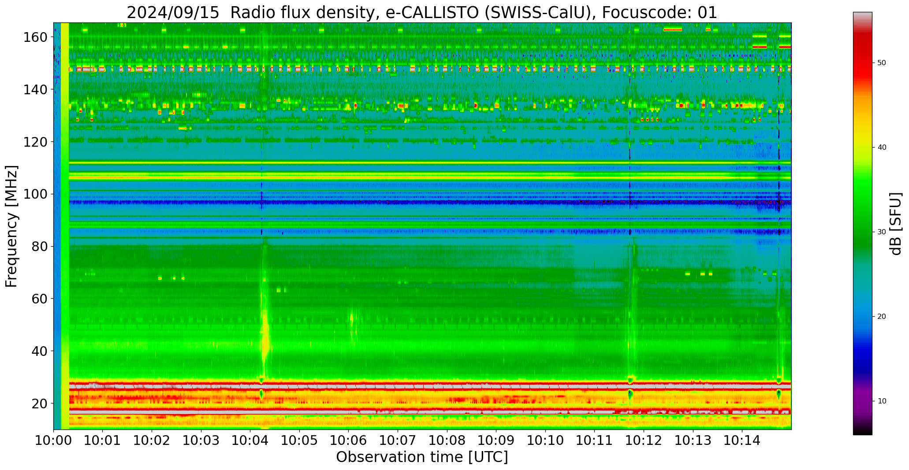Click the colorbar tick label 10
The height and width of the screenshot is (470, 909).
coord(881,401)
